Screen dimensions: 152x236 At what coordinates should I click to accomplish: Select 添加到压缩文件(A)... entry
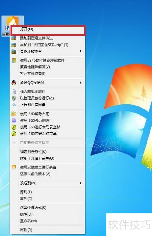[x=47, y=38]
